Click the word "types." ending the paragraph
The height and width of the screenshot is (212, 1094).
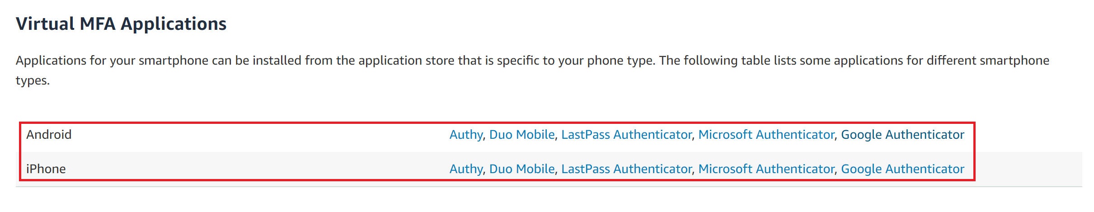pyautogui.click(x=33, y=81)
